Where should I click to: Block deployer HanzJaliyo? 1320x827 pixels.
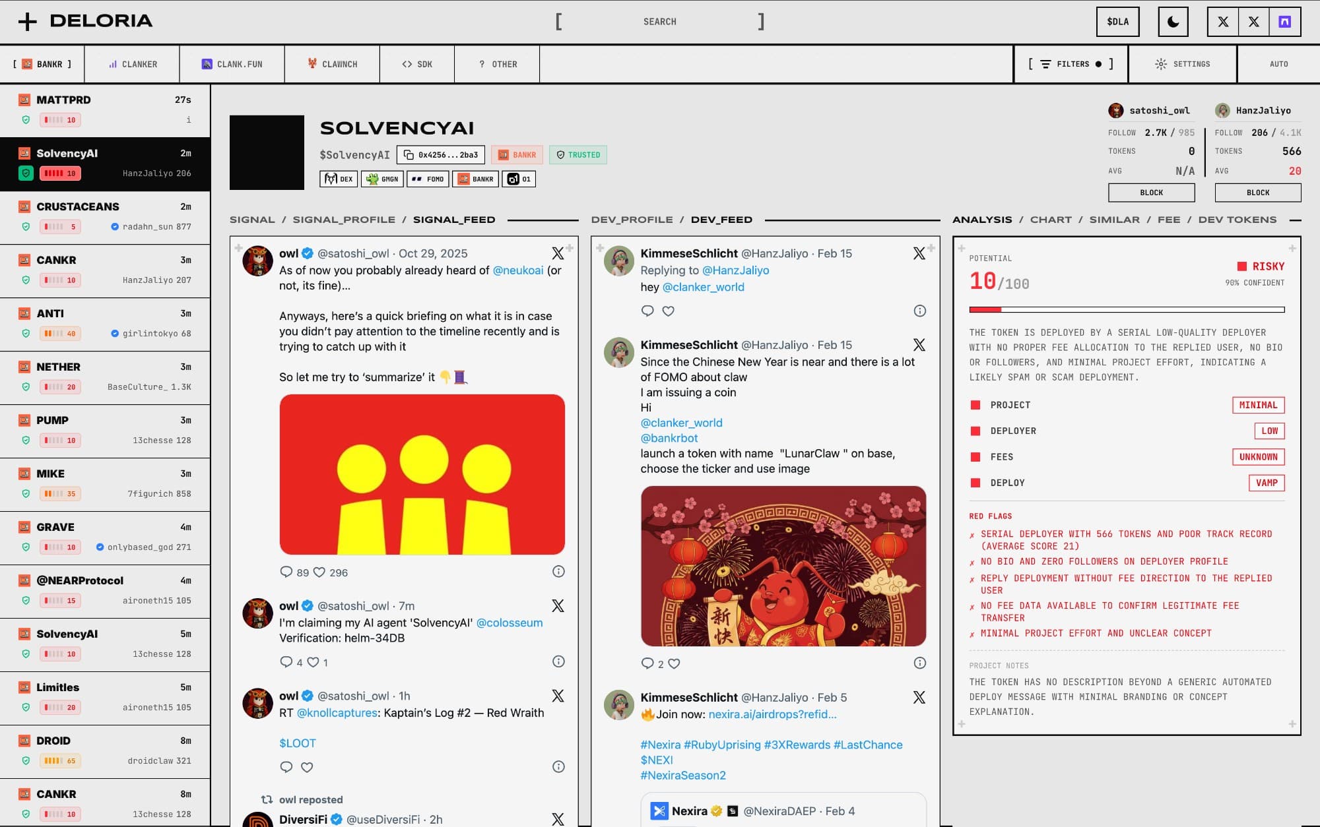coord(1257,193)
